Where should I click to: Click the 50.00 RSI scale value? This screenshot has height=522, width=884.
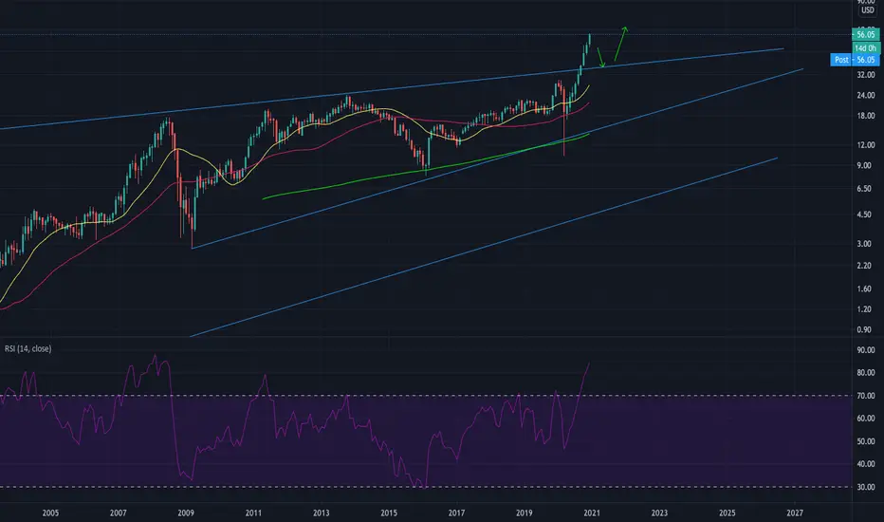866,441
